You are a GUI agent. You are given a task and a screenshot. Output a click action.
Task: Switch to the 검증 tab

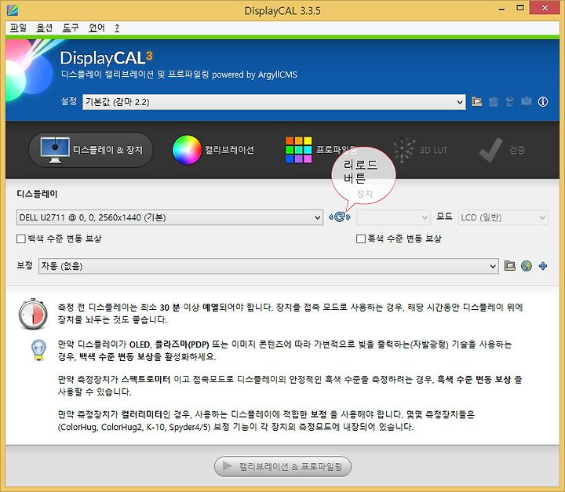pos(502,150)
